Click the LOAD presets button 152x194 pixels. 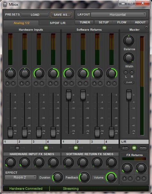click(35, 15)
